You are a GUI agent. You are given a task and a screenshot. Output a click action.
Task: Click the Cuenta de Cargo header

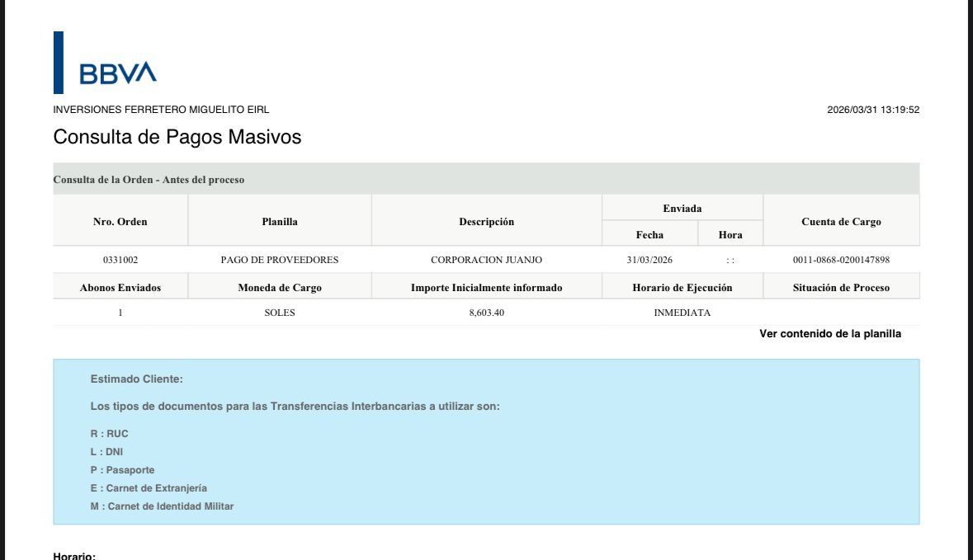point(841,221)
